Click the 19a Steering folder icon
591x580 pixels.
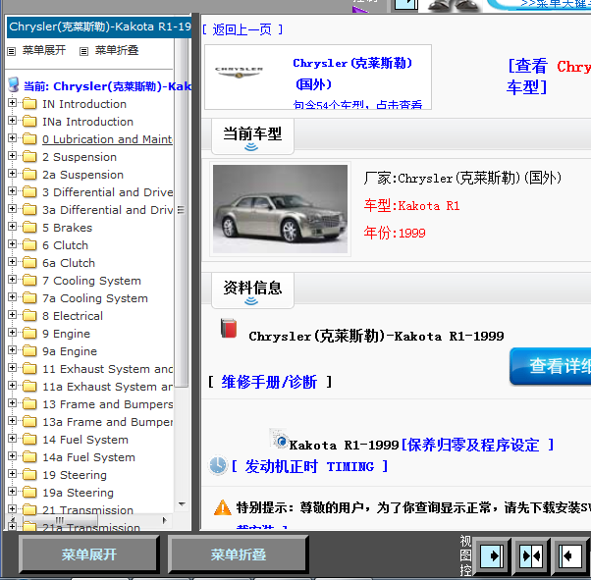(29, 493)
